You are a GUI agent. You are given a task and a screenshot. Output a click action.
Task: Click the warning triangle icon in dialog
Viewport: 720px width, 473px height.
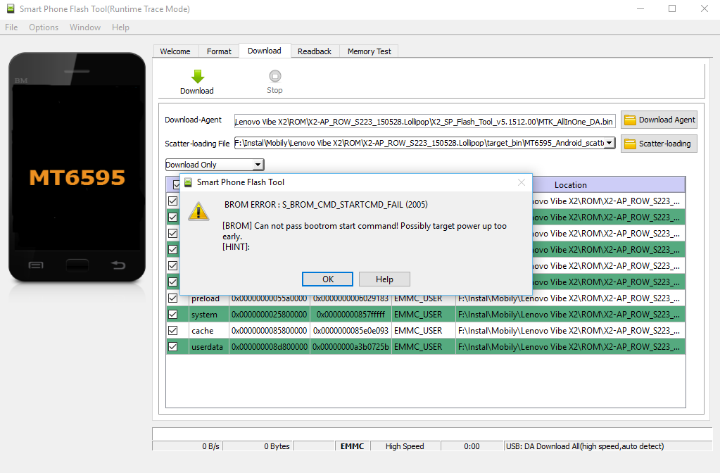198,211
